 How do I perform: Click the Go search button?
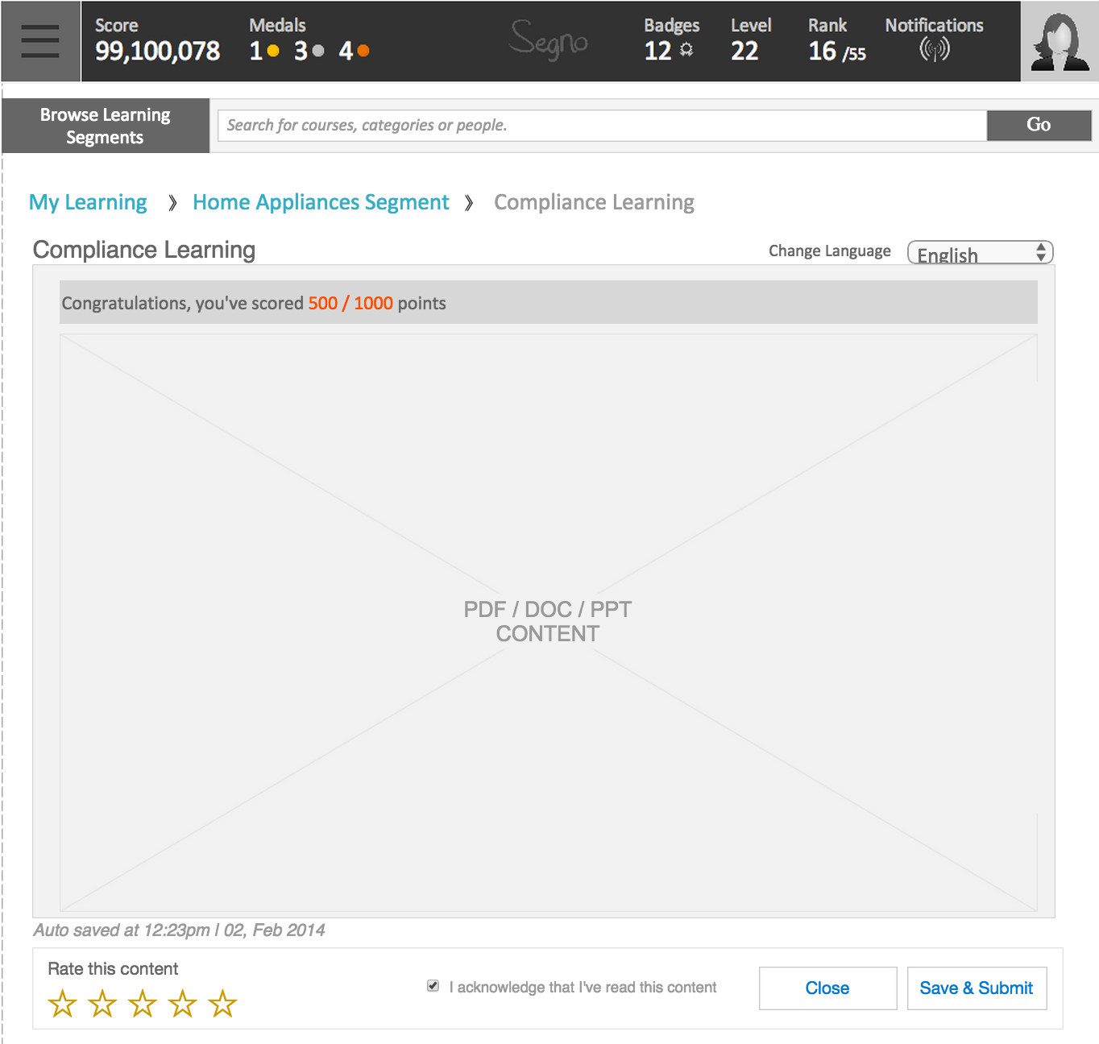1039,125
